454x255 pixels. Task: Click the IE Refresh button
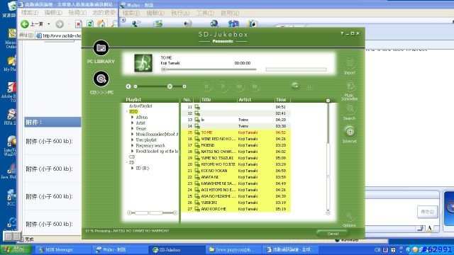(90, 24)
